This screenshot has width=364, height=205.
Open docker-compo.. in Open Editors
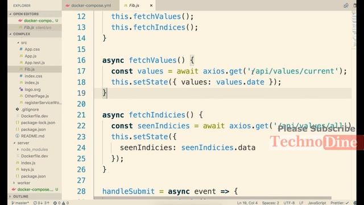click(39, 20)
